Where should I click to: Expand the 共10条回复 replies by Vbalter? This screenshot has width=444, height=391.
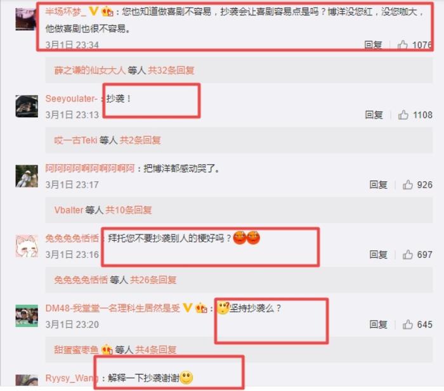(x=129, y=210)
